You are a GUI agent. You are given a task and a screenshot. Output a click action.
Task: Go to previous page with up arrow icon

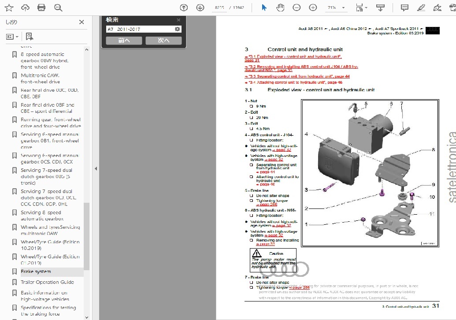(184, 7)
